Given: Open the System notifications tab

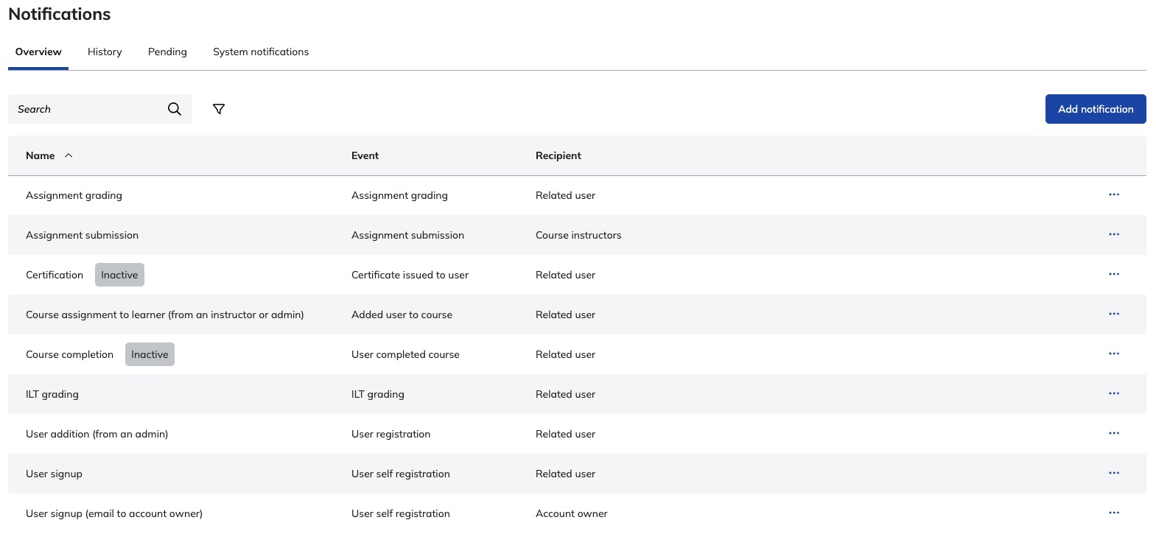Looking at the screenshot, I should click(x=261, y=52).
